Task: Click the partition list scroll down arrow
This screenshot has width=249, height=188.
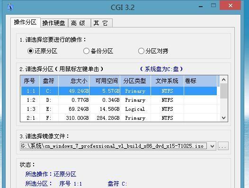Action: point(223,118)
